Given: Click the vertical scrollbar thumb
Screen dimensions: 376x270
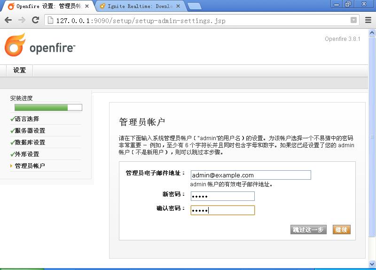Looking at the screenshot, I should pos(372,136).
